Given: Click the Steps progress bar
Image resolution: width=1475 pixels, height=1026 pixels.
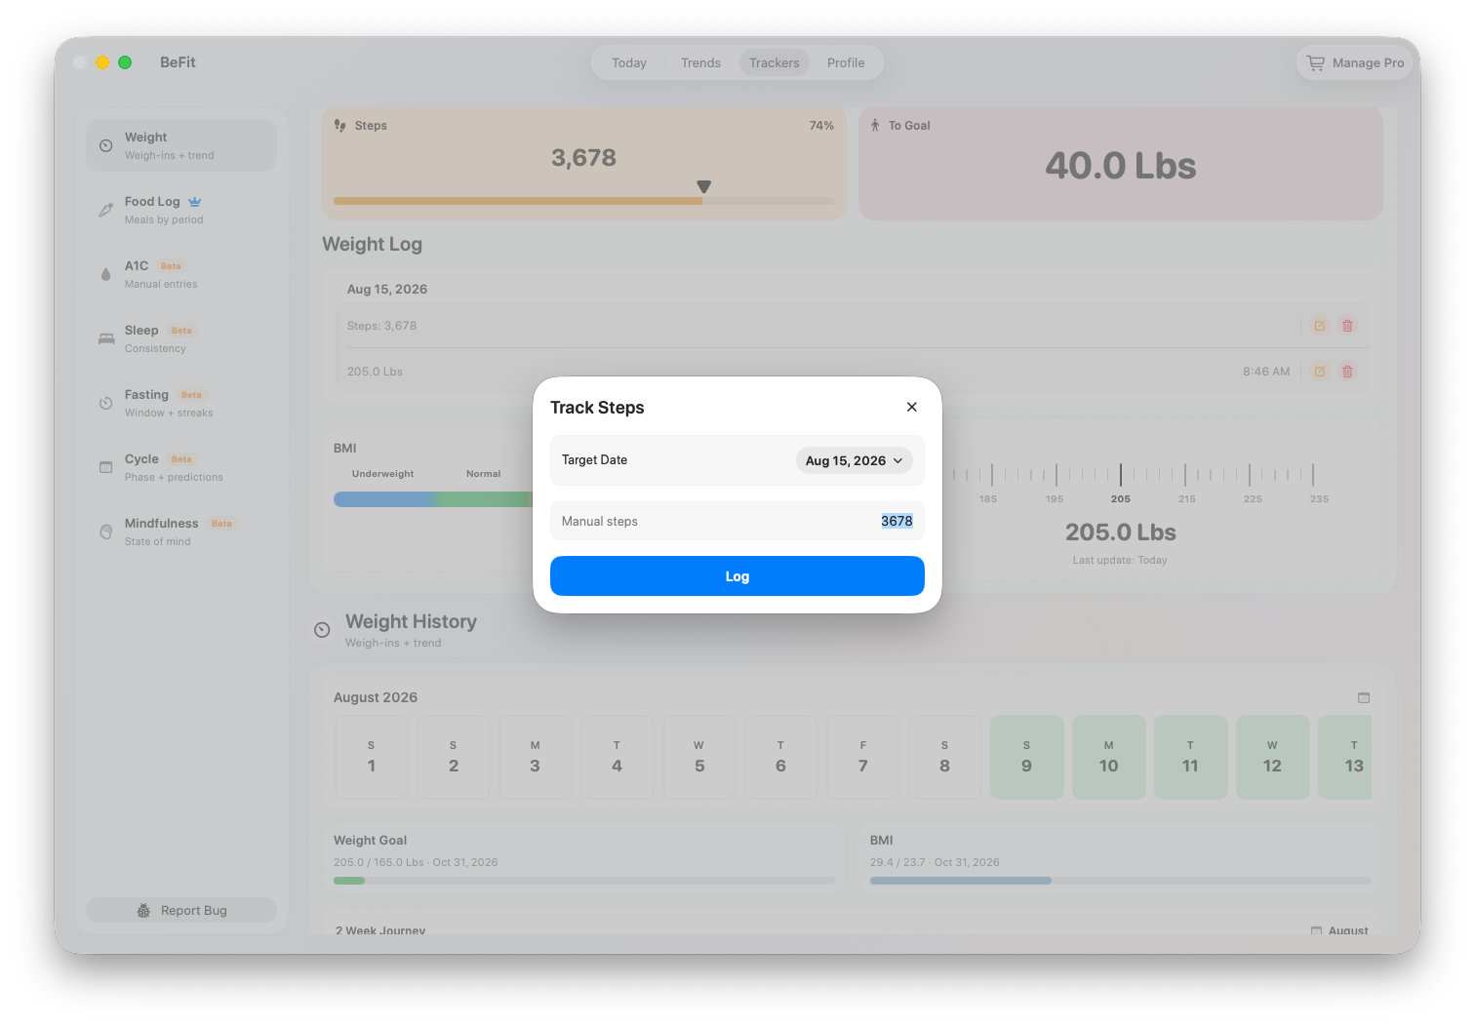Looking at the screenshot, I should pos(584,201).
